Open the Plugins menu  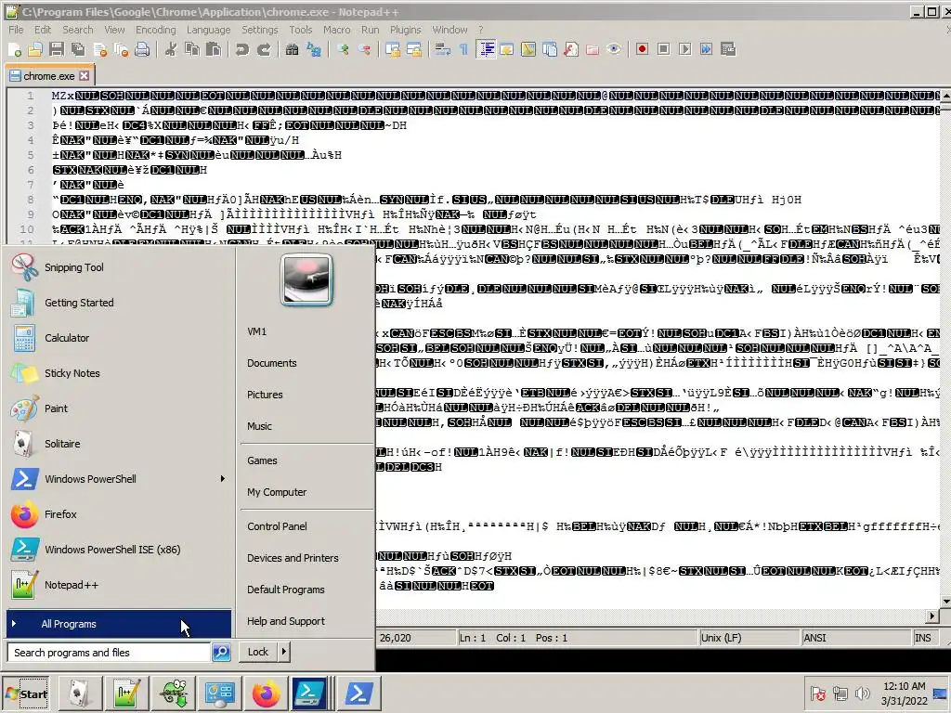pos(405,30)
